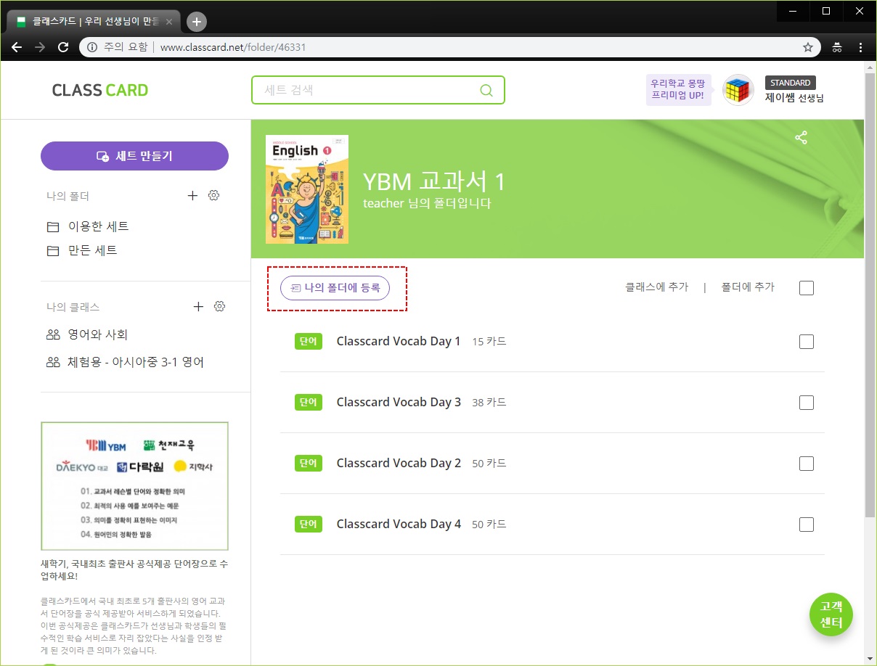
Task: Click the 제이쌤 선생님 username
Action: point(794,98)
